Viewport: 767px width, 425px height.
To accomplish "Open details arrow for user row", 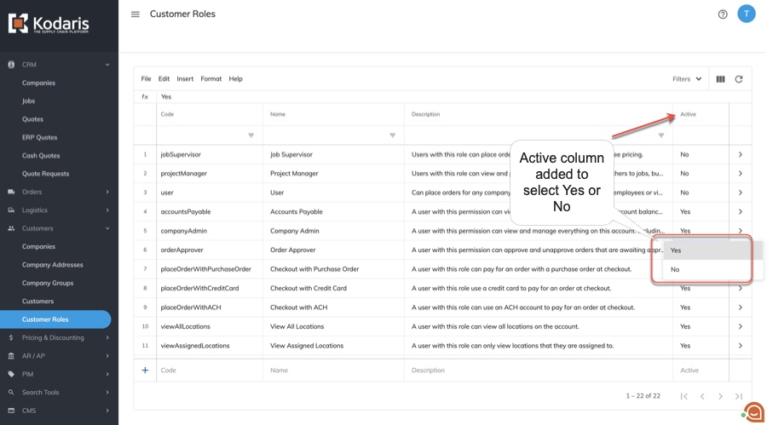I will click(x=740, y=192).
